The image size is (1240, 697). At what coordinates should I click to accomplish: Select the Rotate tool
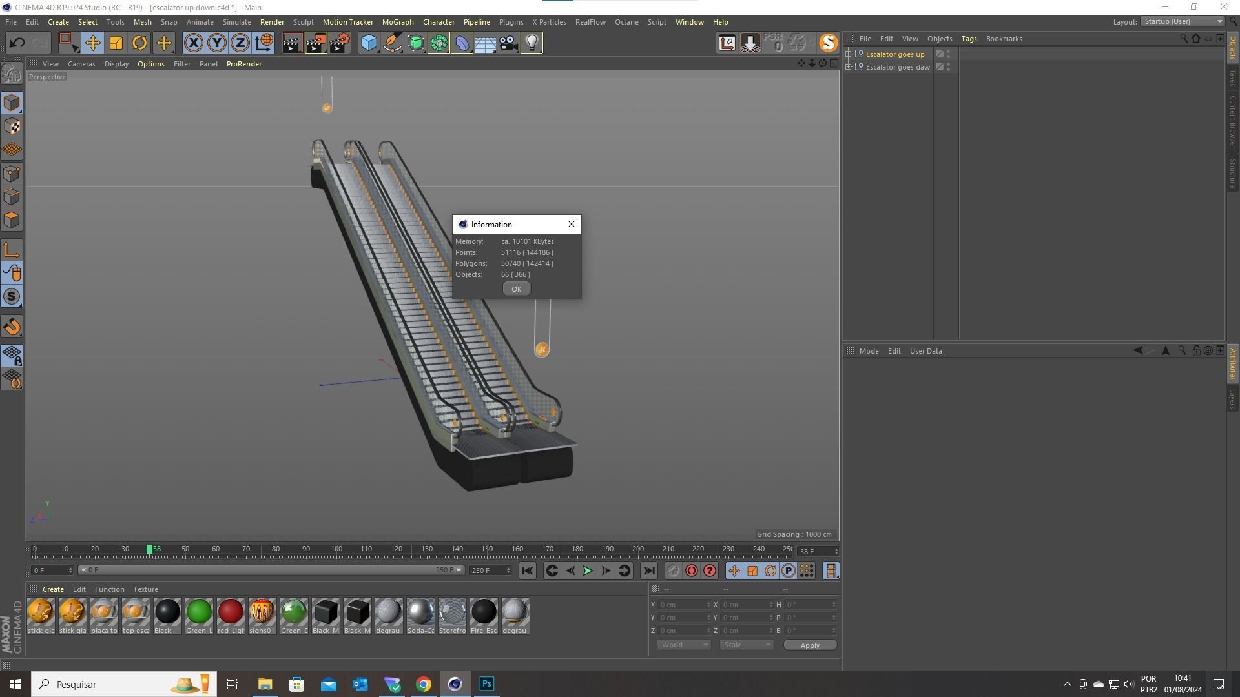(x=139, y=43)
